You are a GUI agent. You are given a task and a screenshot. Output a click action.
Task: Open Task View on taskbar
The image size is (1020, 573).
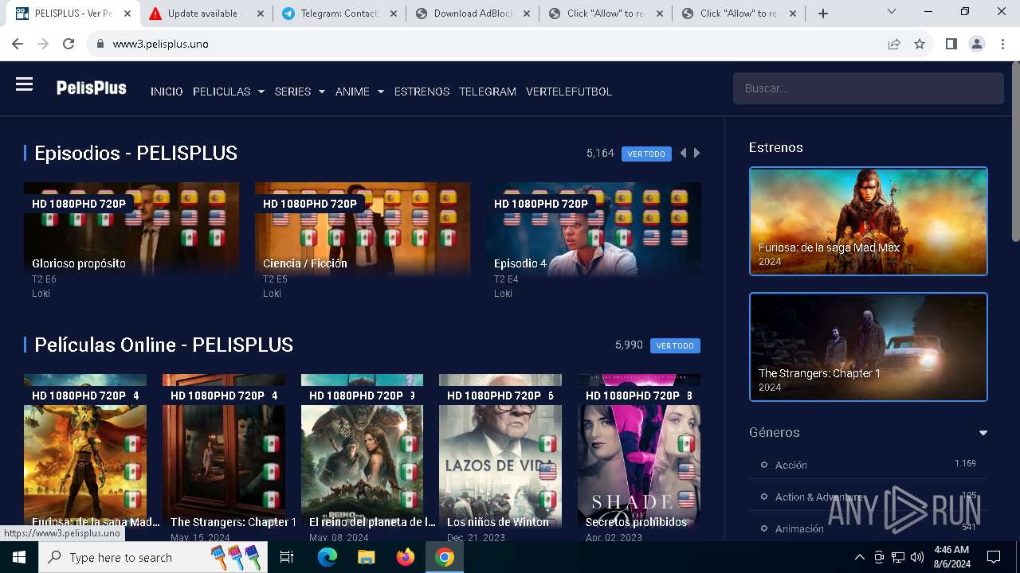pos(287,557)
